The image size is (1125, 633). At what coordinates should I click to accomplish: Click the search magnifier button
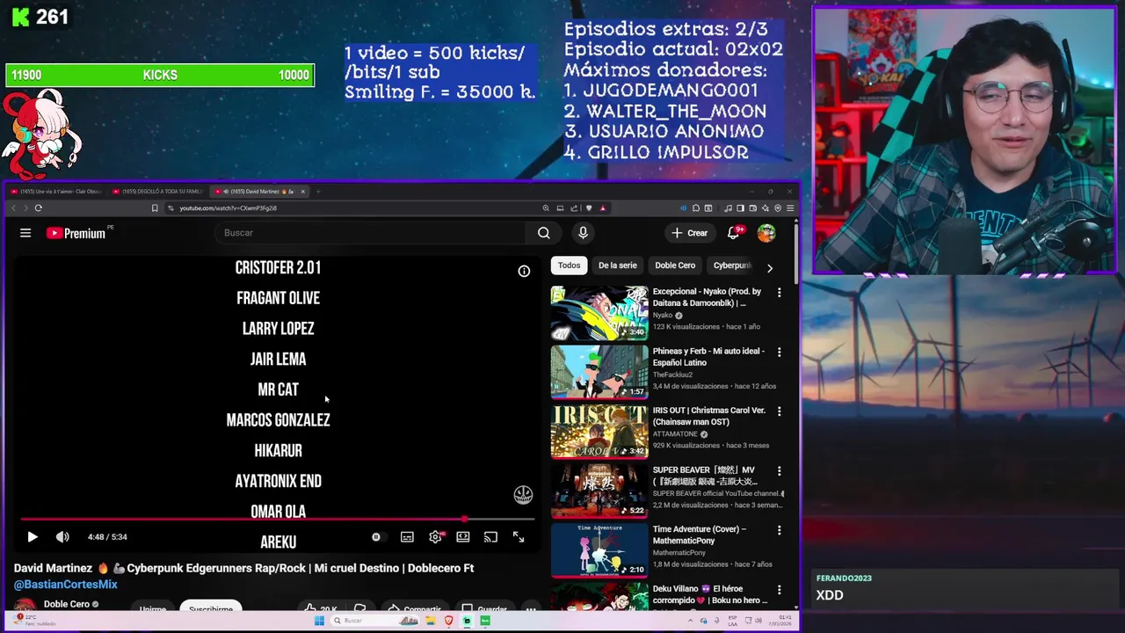click(x=544, y=233)
